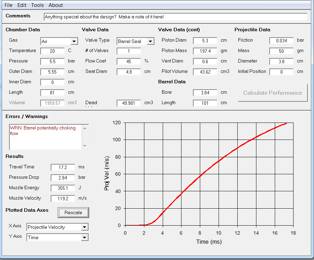Expand the Gas dropdown showing Air
This screenshot has height=260, width=314.
click(x=74, y=41)
